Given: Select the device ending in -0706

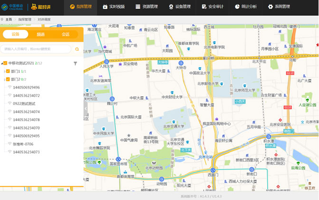Looking at the screenshot, I should [x=23, y=144].
